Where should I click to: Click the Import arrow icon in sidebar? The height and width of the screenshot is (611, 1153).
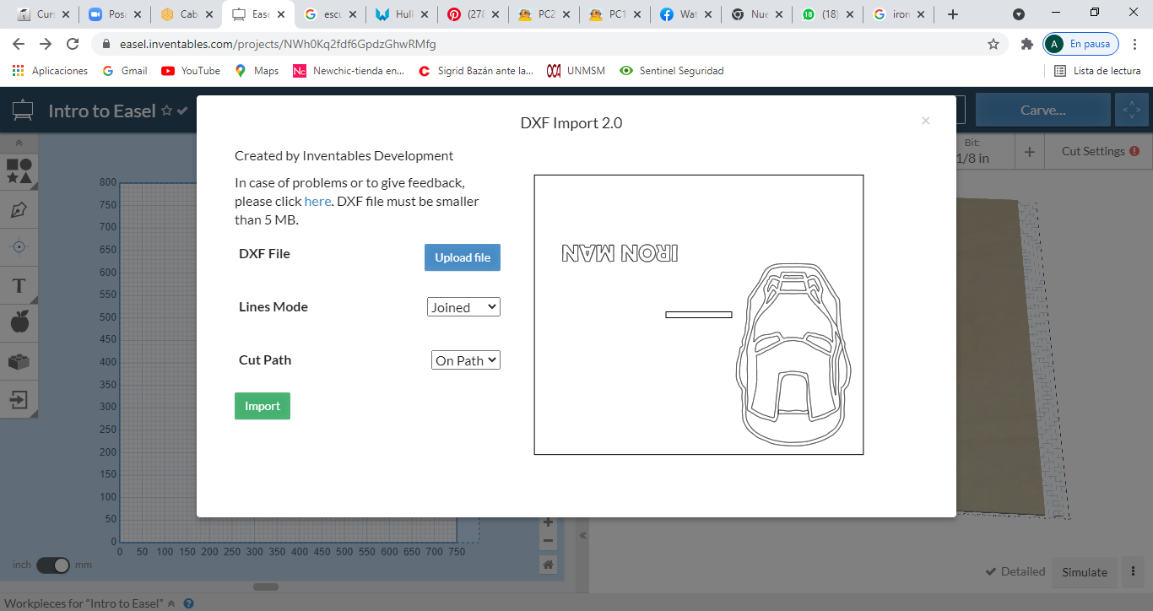click(x=19, y=398)
